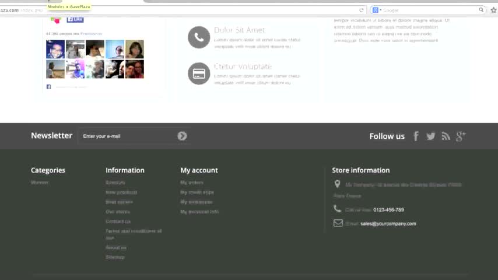The height and width of the screenshot is (280, 498).
Task: Open the two-people selfie fan thumbnail
Action: coord(135,69)
